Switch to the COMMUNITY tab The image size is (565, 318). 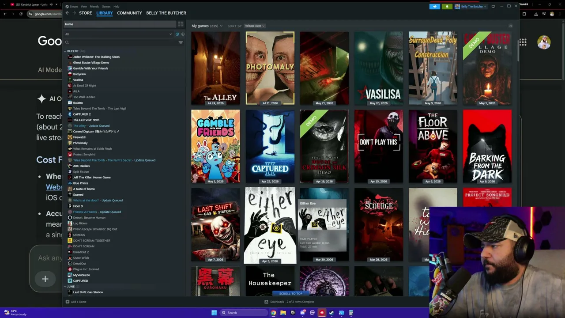[129, 13]
